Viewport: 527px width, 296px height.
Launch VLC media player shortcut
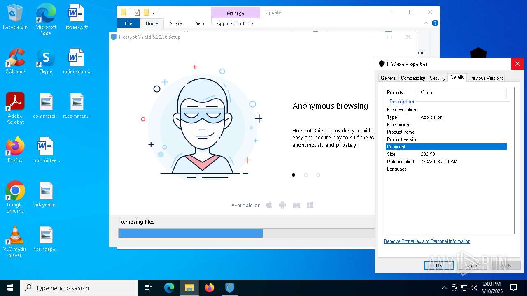(15, 242)
